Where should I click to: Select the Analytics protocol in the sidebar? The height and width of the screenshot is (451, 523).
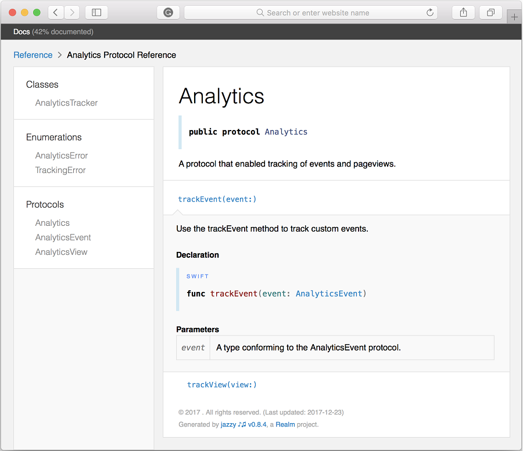tap(52, 223)
